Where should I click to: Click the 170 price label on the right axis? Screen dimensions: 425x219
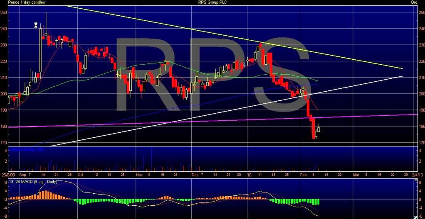click(422, 143)
